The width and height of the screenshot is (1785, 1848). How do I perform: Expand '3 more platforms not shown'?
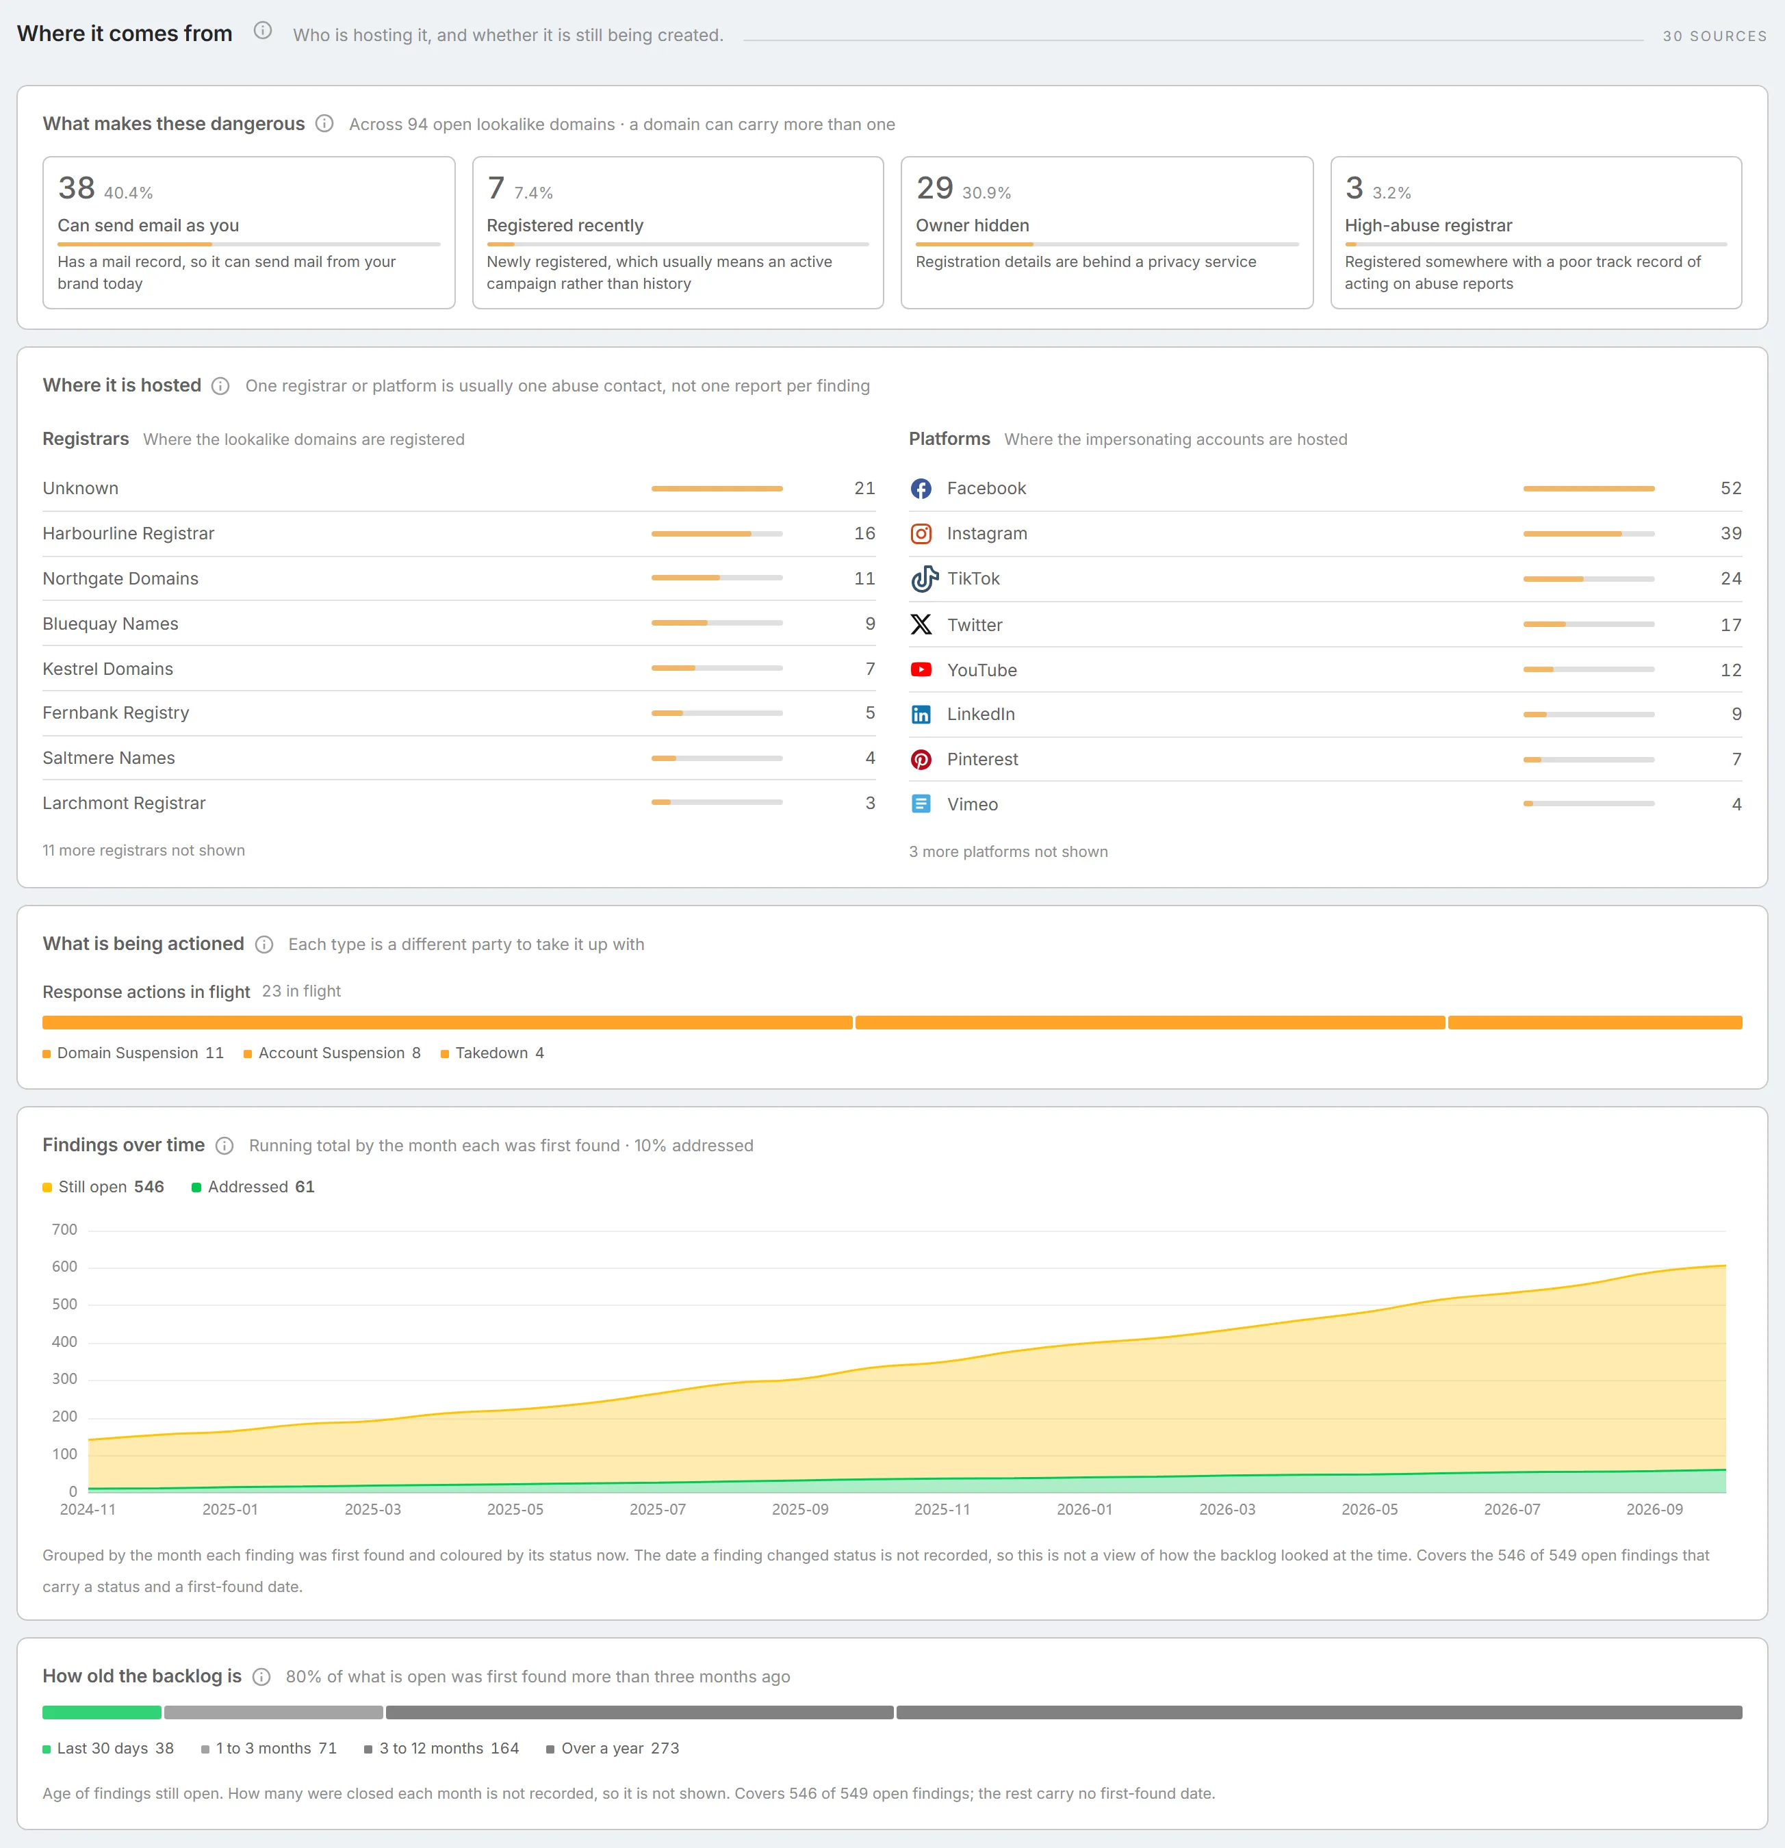(1008, 851)
